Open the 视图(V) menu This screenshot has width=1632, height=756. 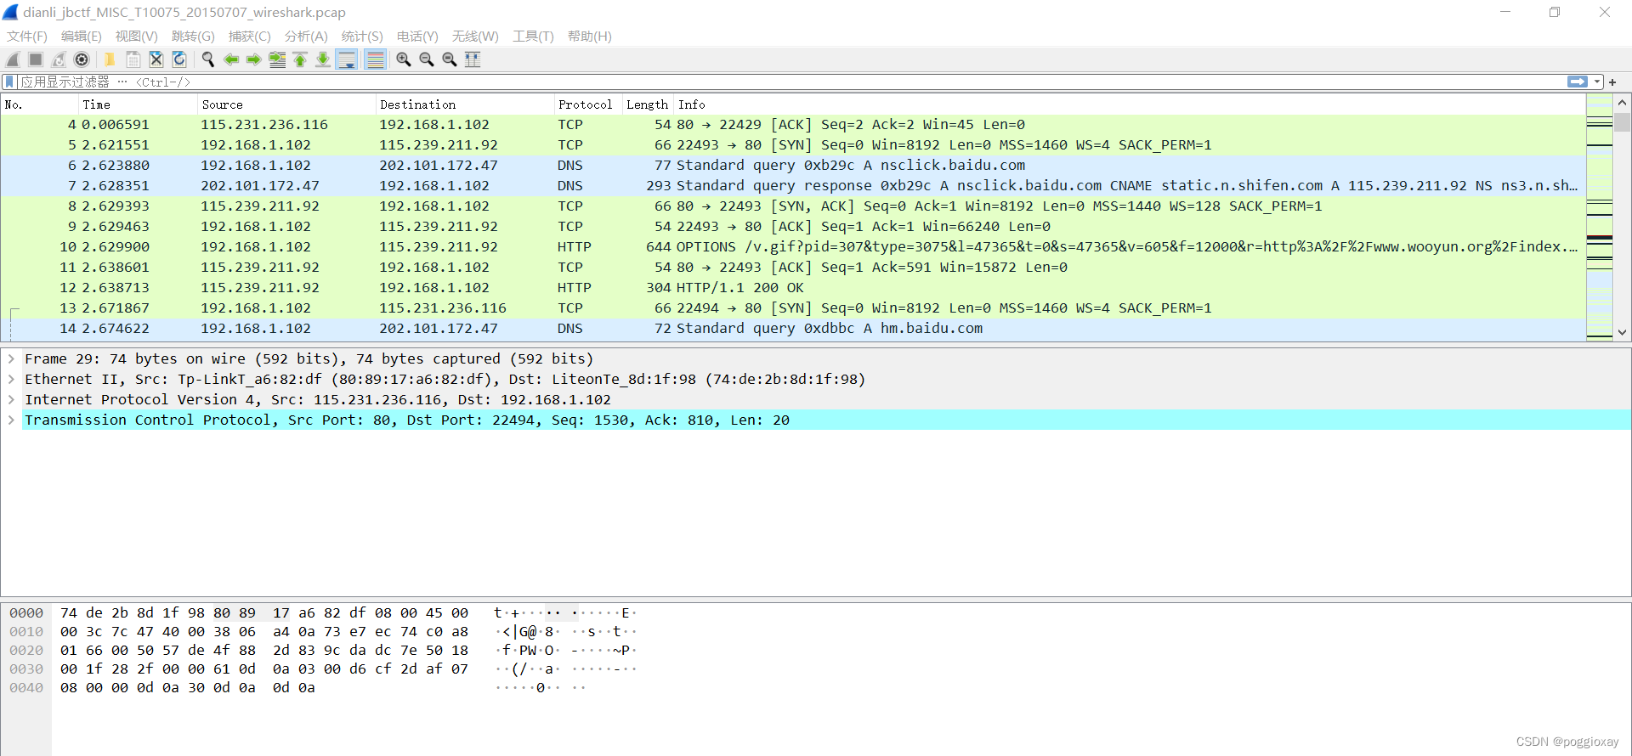click(x=137, y=36)
